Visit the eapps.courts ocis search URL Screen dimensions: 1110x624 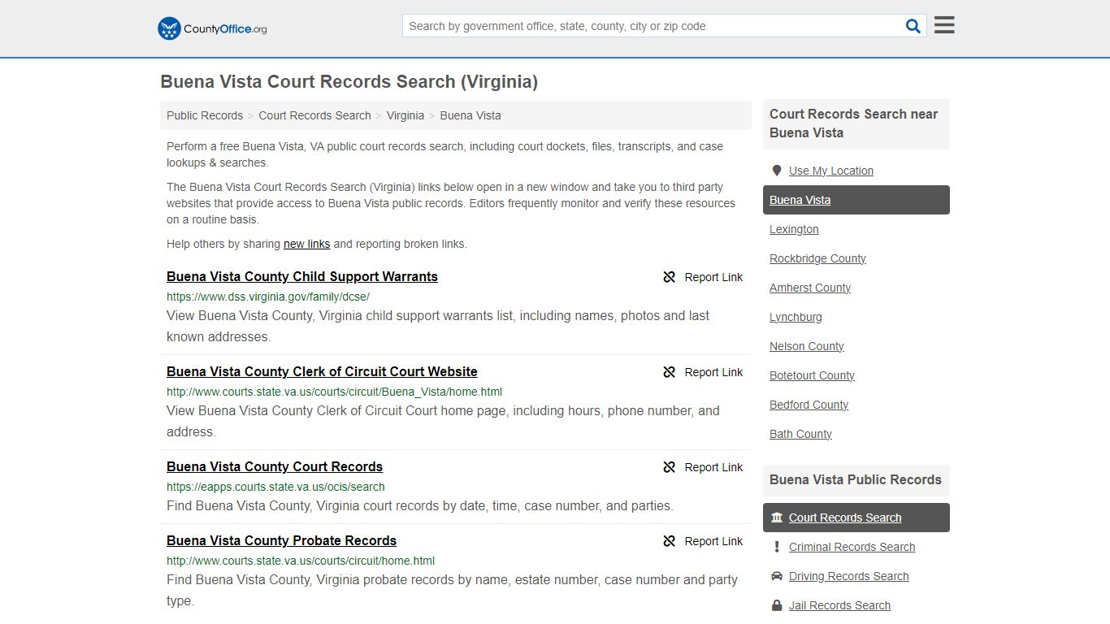click(275, 487)
